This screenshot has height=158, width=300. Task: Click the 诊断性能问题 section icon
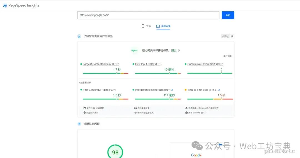[x=79, y=124]
